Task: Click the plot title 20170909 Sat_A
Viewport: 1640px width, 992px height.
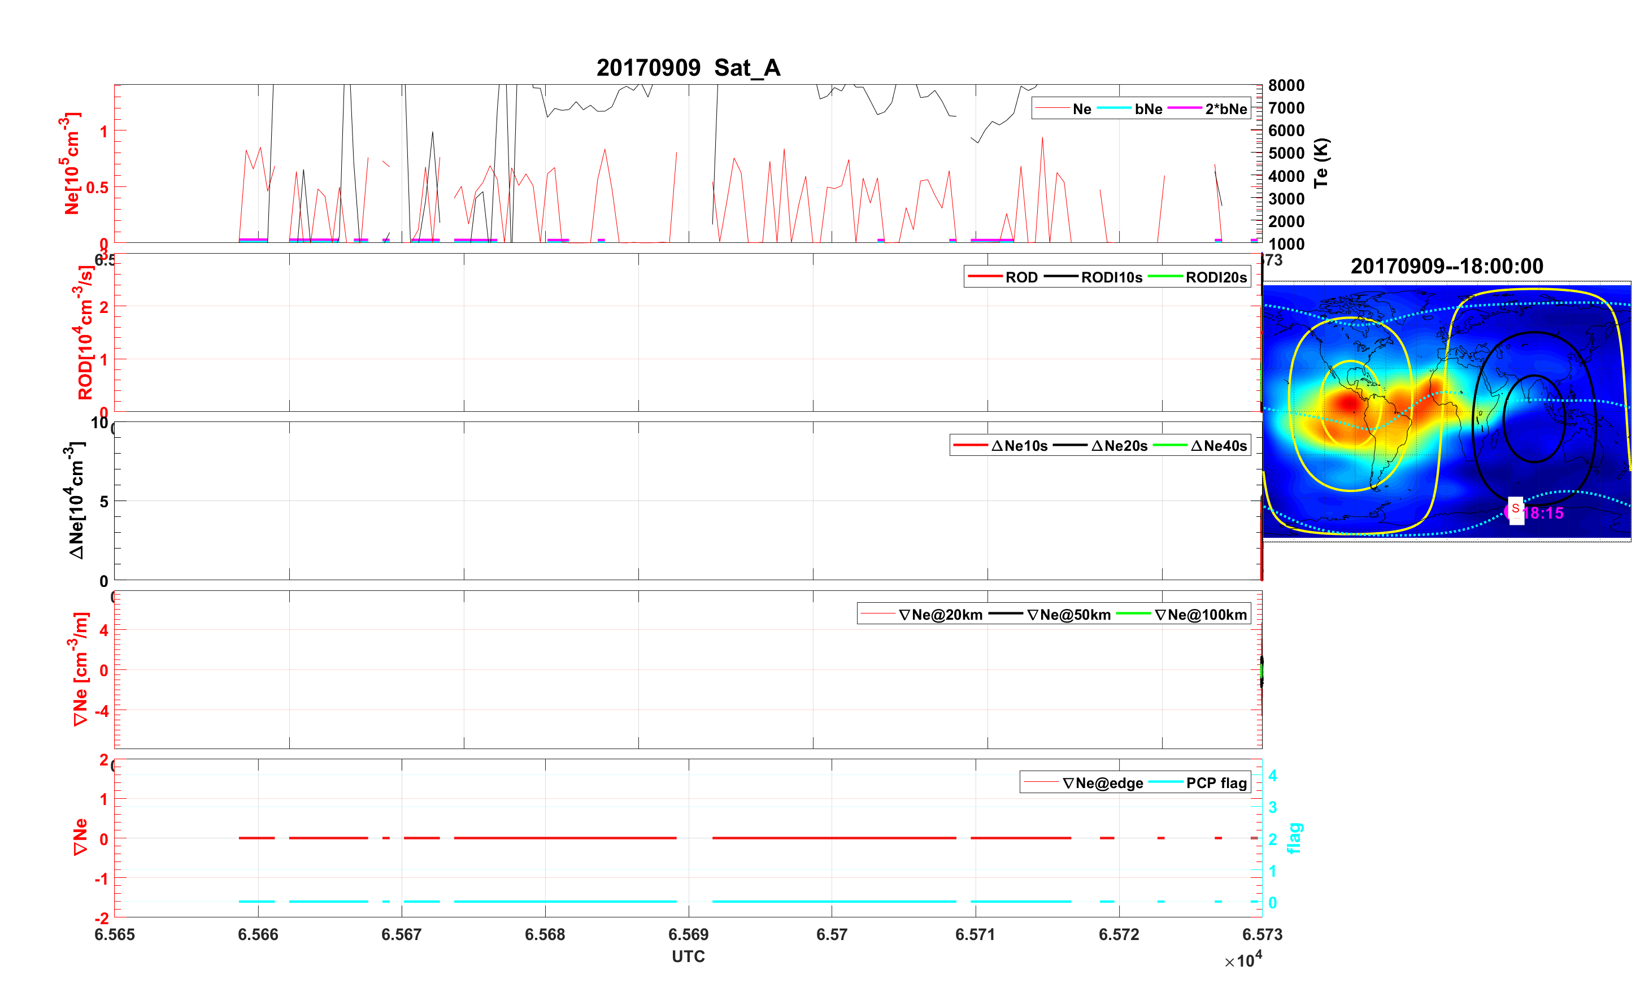Action: coord(688,68)
